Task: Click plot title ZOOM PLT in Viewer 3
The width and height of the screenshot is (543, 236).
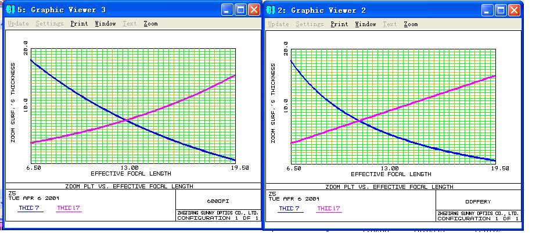Action: (x=129, y=186)
